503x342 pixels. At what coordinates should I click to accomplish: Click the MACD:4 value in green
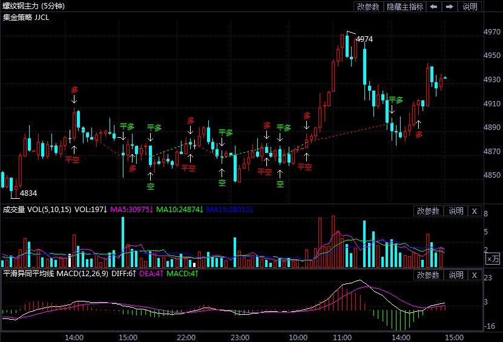(183, 274)
